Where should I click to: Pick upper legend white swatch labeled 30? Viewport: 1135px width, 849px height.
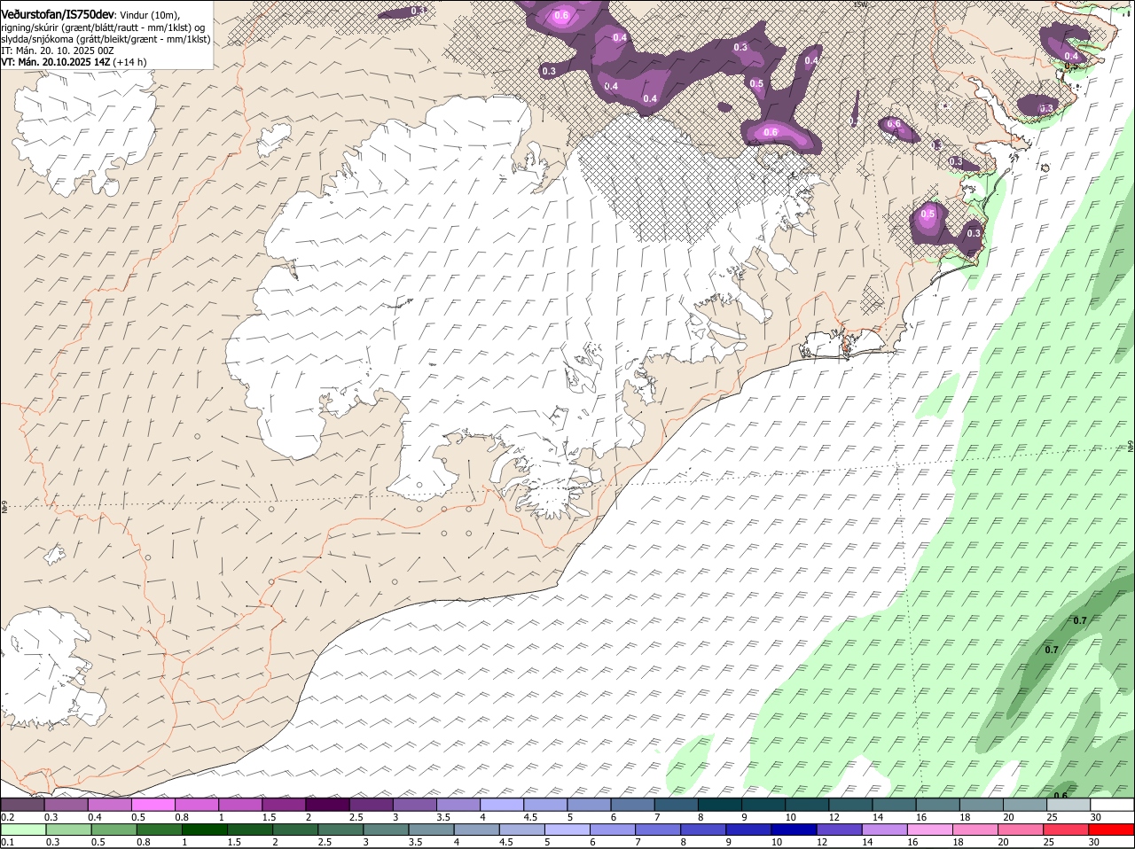[x=1112, y=805]
